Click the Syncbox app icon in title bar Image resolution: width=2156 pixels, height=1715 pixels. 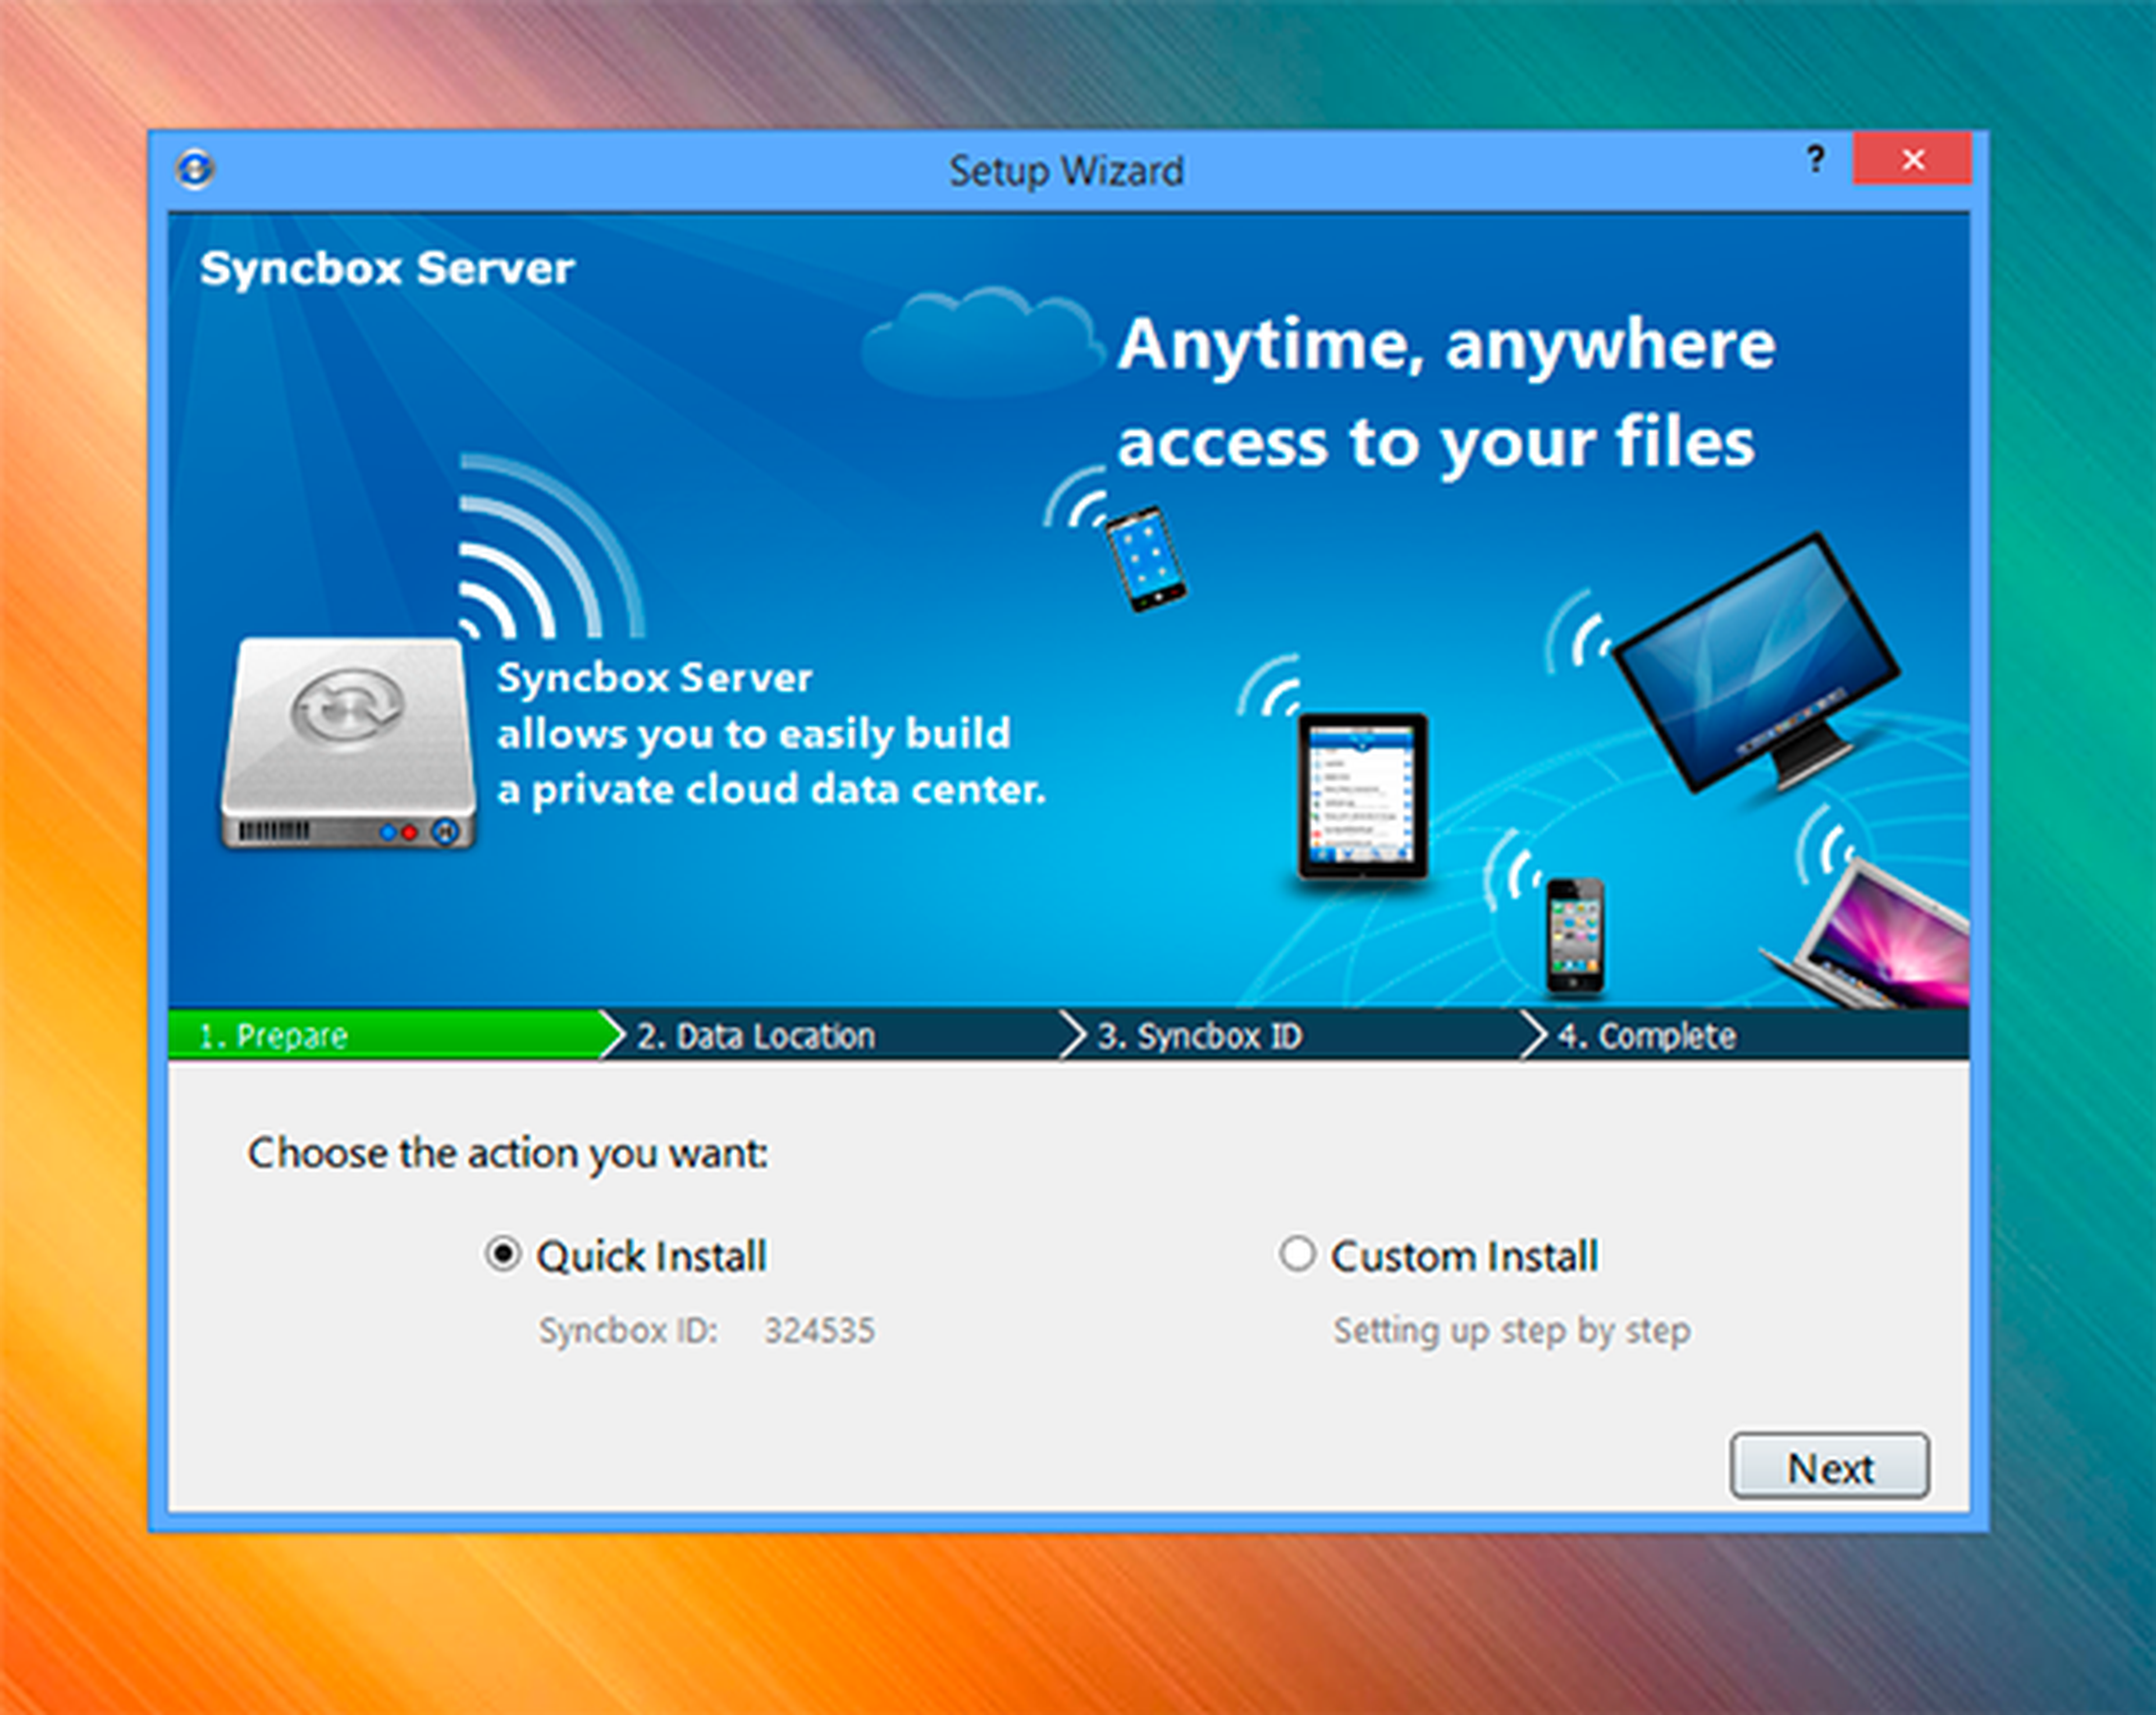195,168
